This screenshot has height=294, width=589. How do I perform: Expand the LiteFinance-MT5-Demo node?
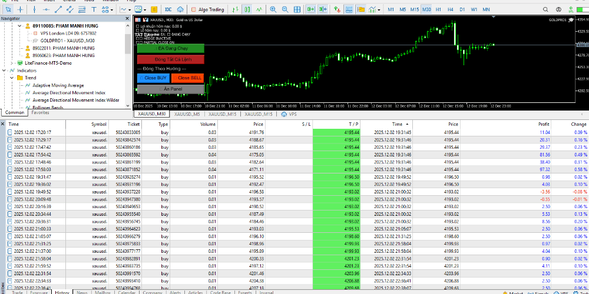(12, 62)
